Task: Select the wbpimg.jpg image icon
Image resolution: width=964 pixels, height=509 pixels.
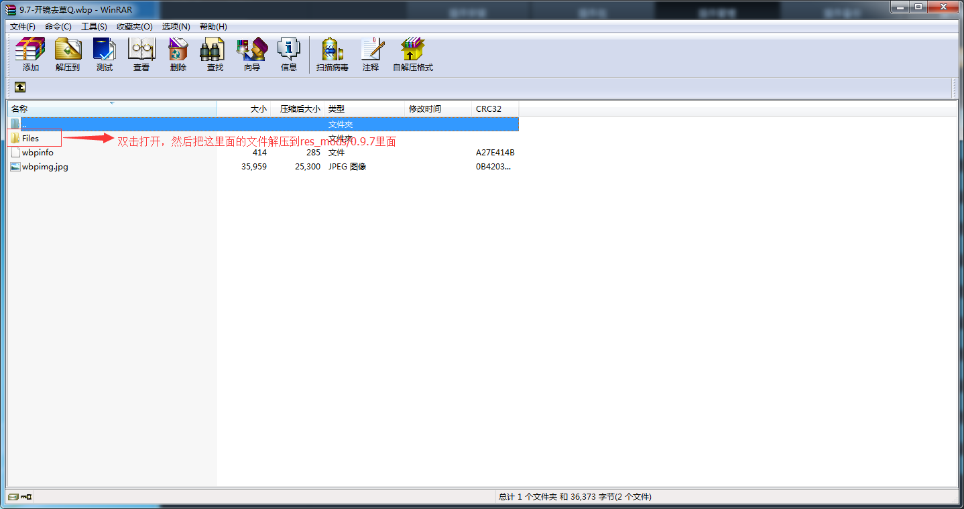Action: coord(15,167)
